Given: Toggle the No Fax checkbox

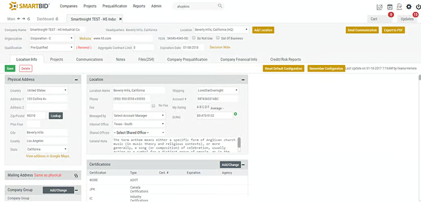Looking at the screenshot, I should (x=154, y=106).
